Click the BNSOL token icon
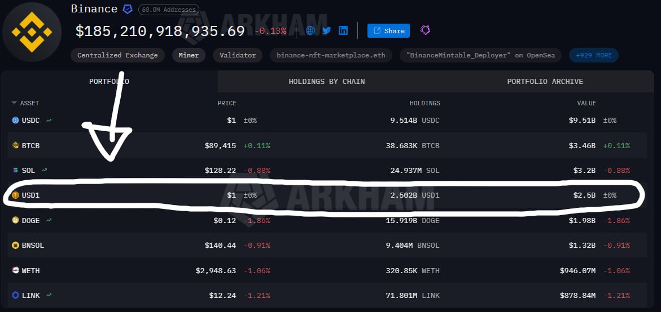This screenshot has width=661, height=312. click(15, 245)
